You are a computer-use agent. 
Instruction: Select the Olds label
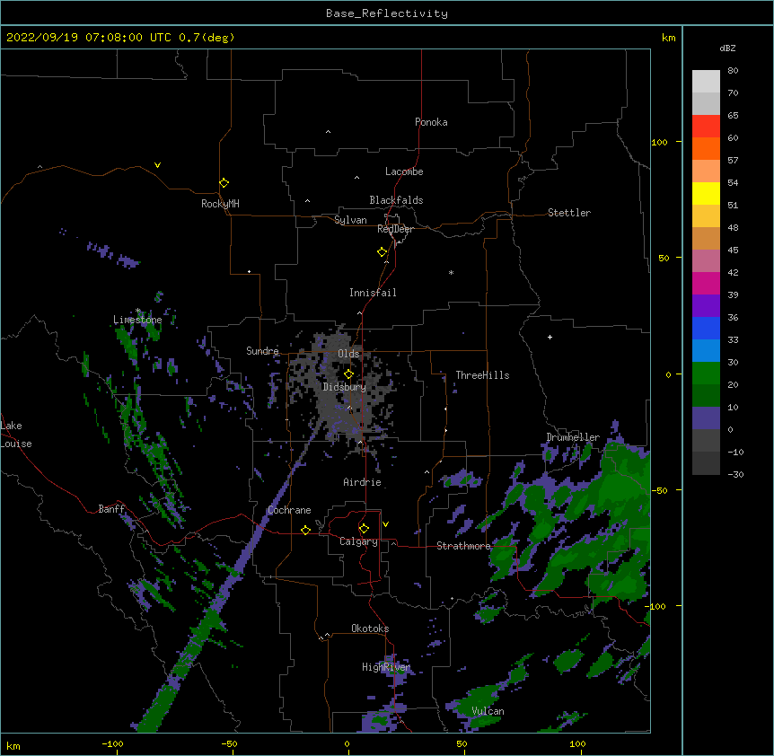(348, 354)
